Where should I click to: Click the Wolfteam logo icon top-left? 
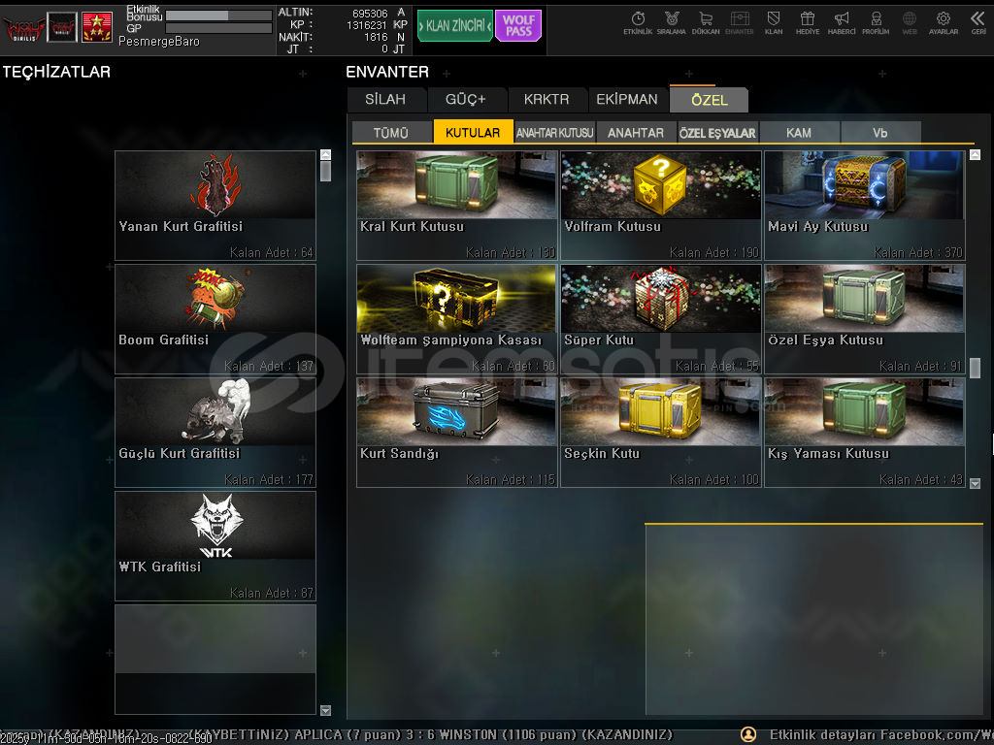click(23, 28)
